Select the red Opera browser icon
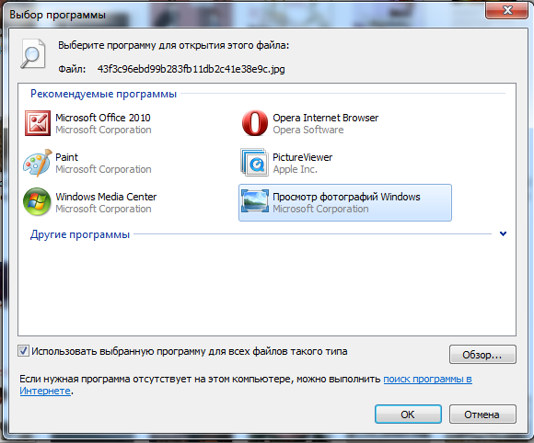Screen dimensions: 534x443 coord(255,123)
